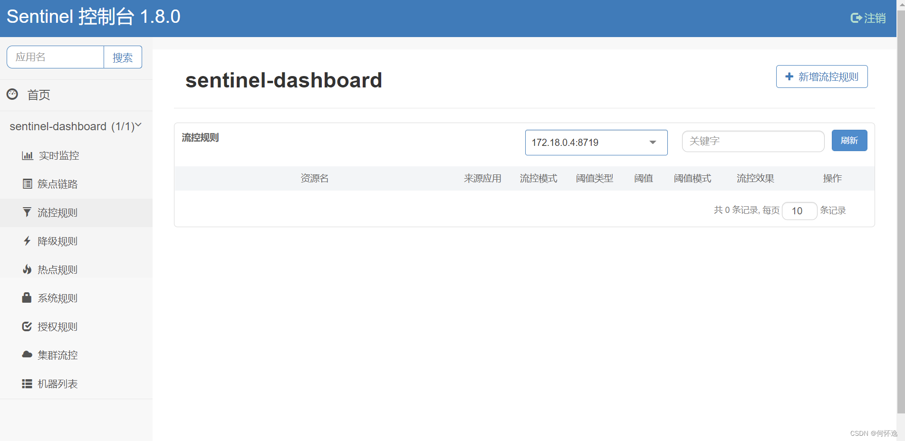The image size is (905, 441).
Task: Click the 新增流控规则 button
Action: coord(821,76)
